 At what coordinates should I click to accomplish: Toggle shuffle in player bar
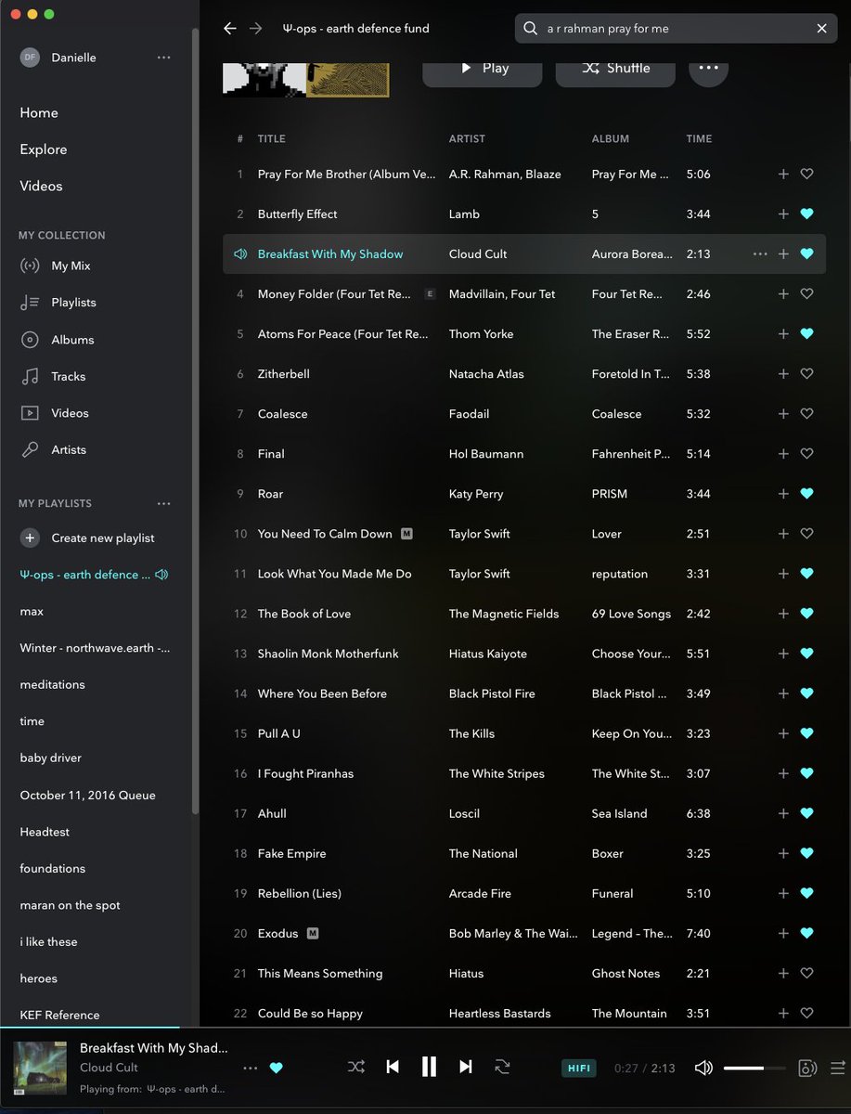(x=355, y=1067)
